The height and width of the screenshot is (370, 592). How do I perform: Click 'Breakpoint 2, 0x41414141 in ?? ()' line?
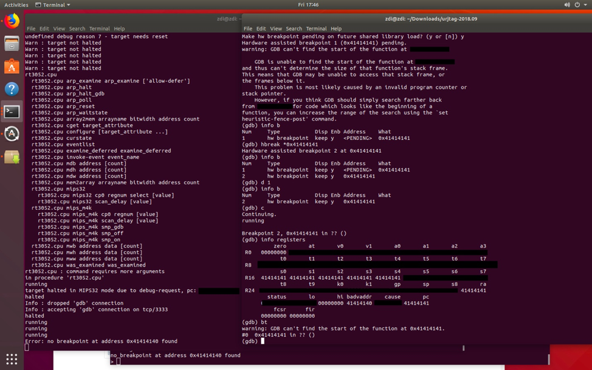tap(294, 233)
